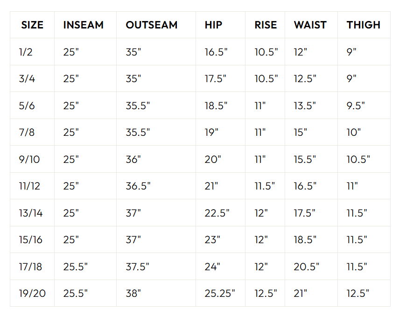
Task: Click the 38" outseam value
Action: coord(133,294)
